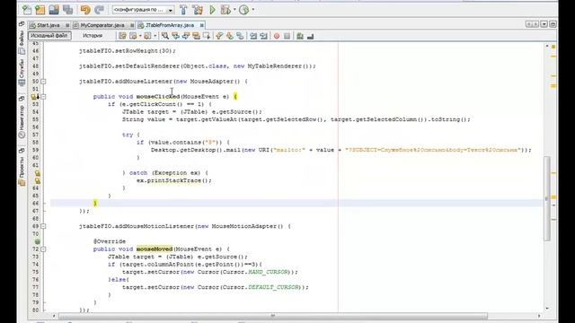Image resolution: width=575 pixels, height=323 pixels.
Task: Click the warning lightbulb beside the catch line
Action: [38, 173]
